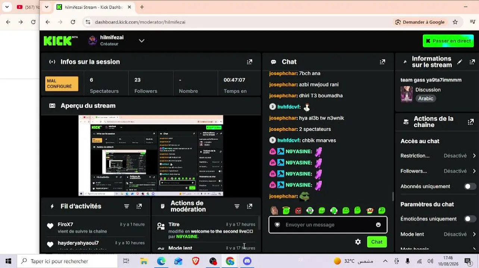Open the taskbar volume control
The image size is (479, 268).
pyautogui.click(x=430, y=261)
